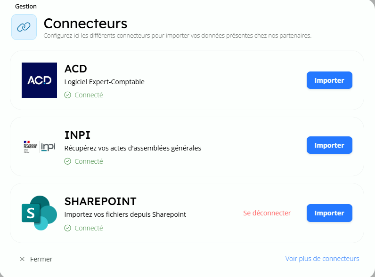Click the SharePoint connected checkmark icon

[67, 228]
